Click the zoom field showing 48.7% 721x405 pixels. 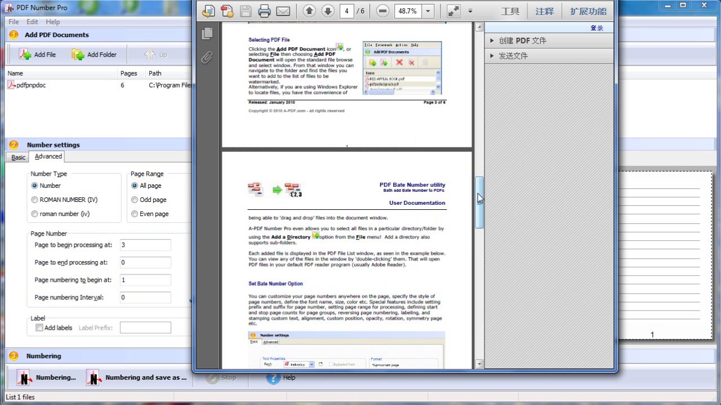point(408,11)
